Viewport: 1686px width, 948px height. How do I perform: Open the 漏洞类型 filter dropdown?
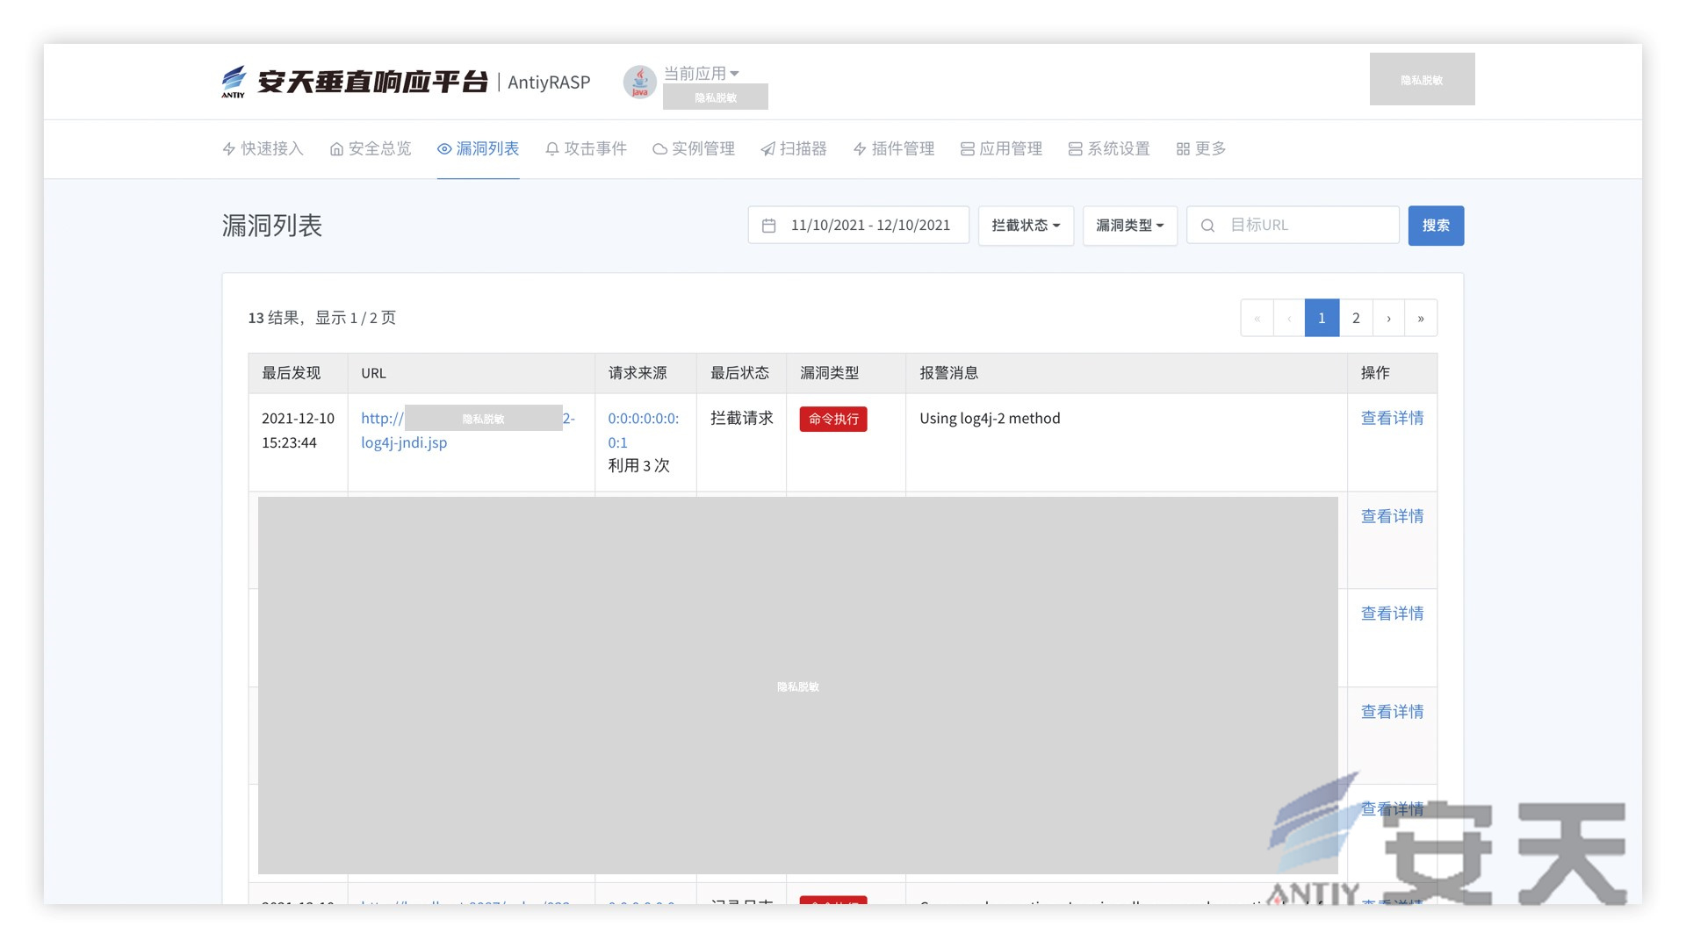click(1129, 226)
